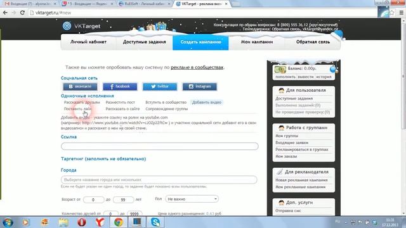This screenshot has height=228, width=406.
Task: Launch media player from taskbar
Action: click(25, 222)
